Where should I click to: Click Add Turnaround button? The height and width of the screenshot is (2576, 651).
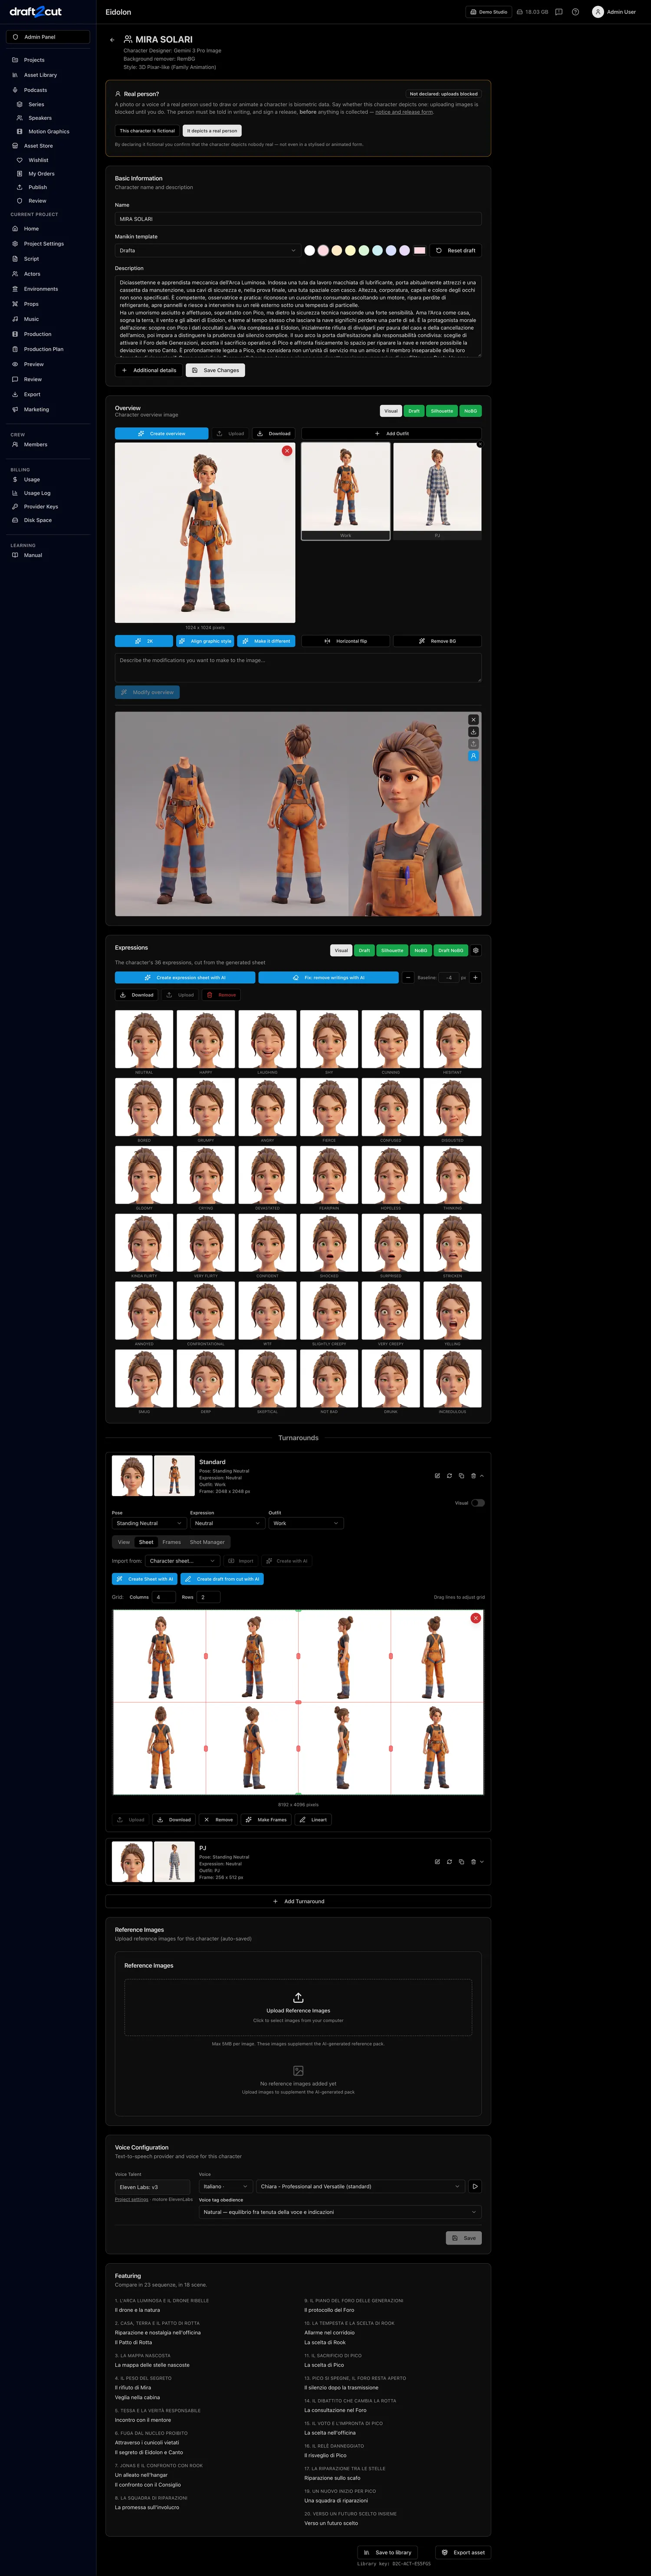click(x=298, y=1901)
